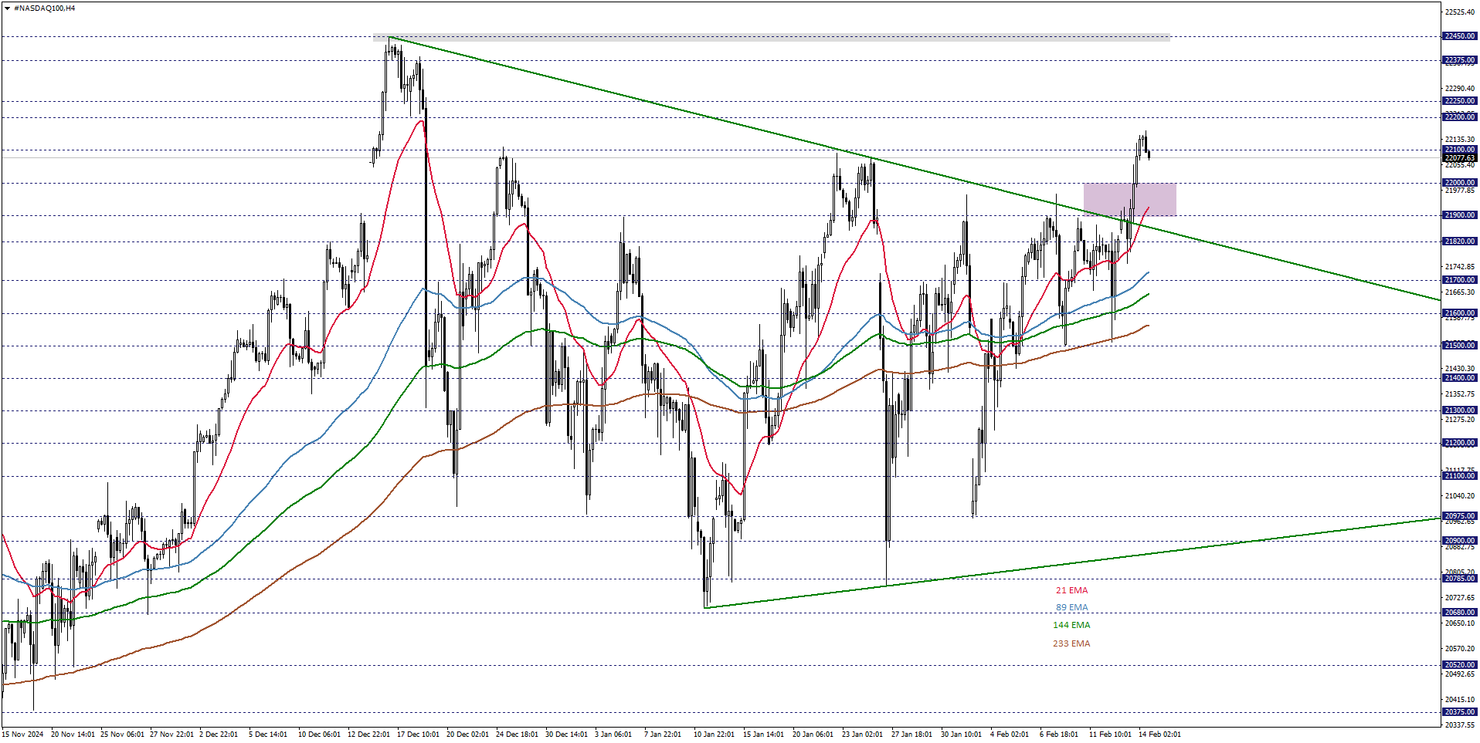Click the 21300.00 price level label
Screen dimensions: 1480x743
coord(1460,410)
